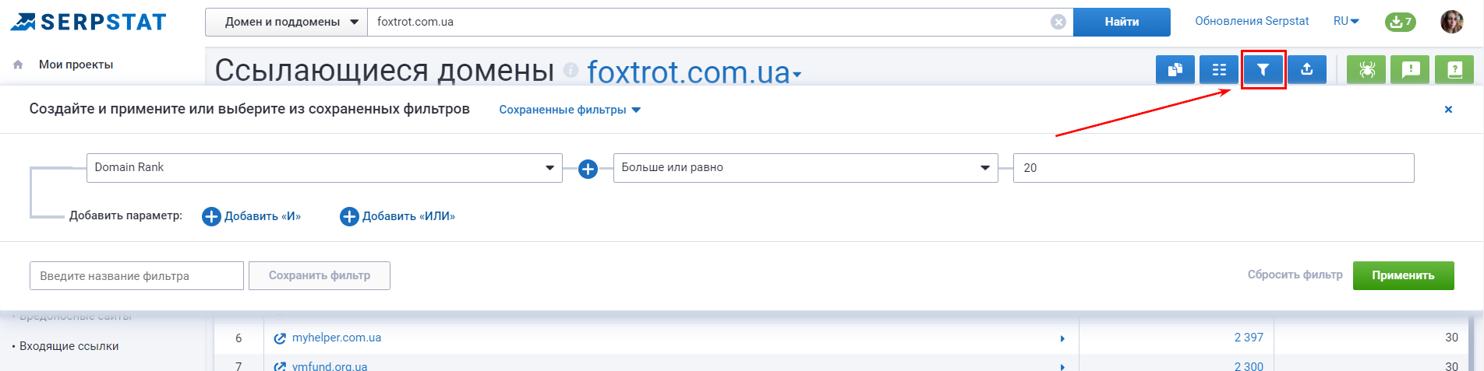
Task: Click the 2 397 value for myhelper.com.ua
Action: (1249, 338)
